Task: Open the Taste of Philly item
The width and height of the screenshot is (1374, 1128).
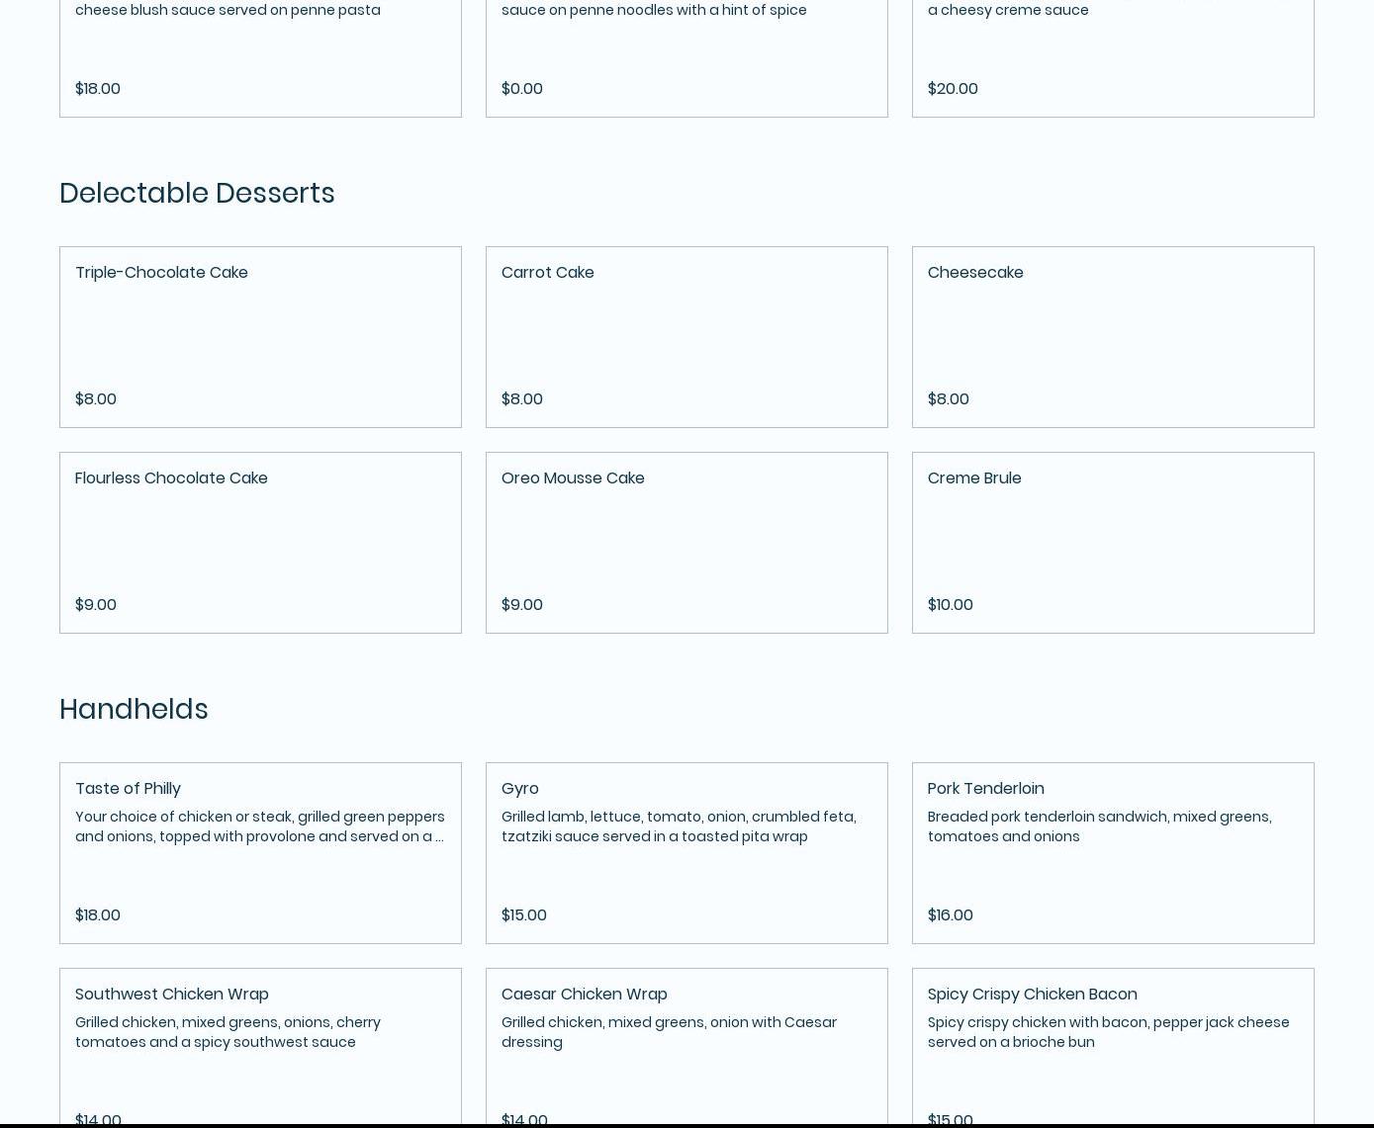Action: (128, 788)
